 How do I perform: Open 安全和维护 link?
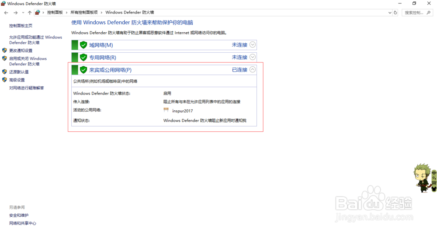coord(19,215)
